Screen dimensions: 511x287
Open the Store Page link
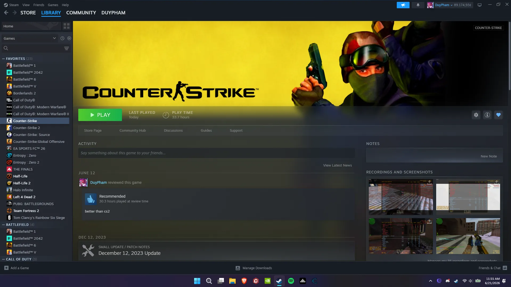(93, 130)
